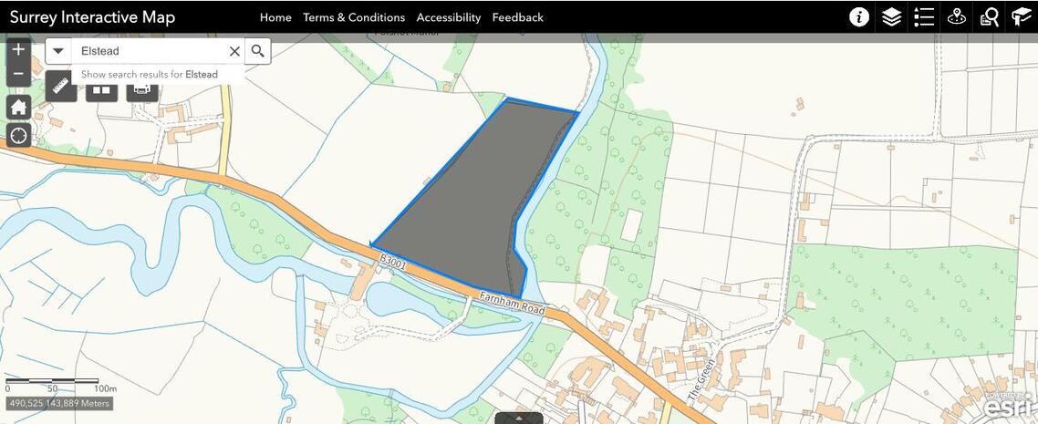Open the measure ruler tool
Viewport: 1038px width, 424px height.
(x=61, y=87)
